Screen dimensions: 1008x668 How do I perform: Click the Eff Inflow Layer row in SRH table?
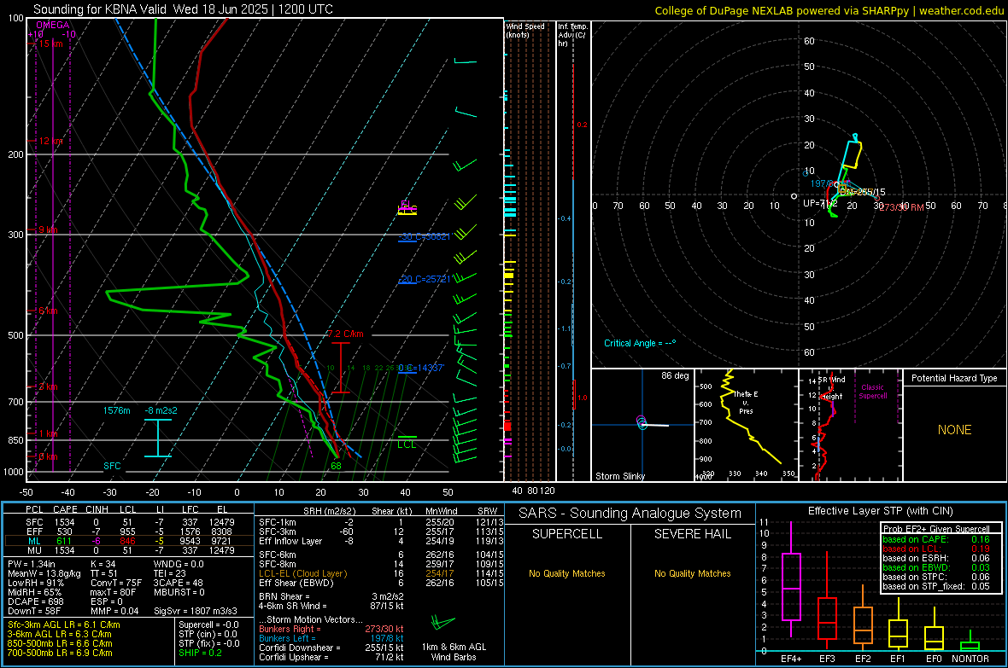[x=381, y=541]
